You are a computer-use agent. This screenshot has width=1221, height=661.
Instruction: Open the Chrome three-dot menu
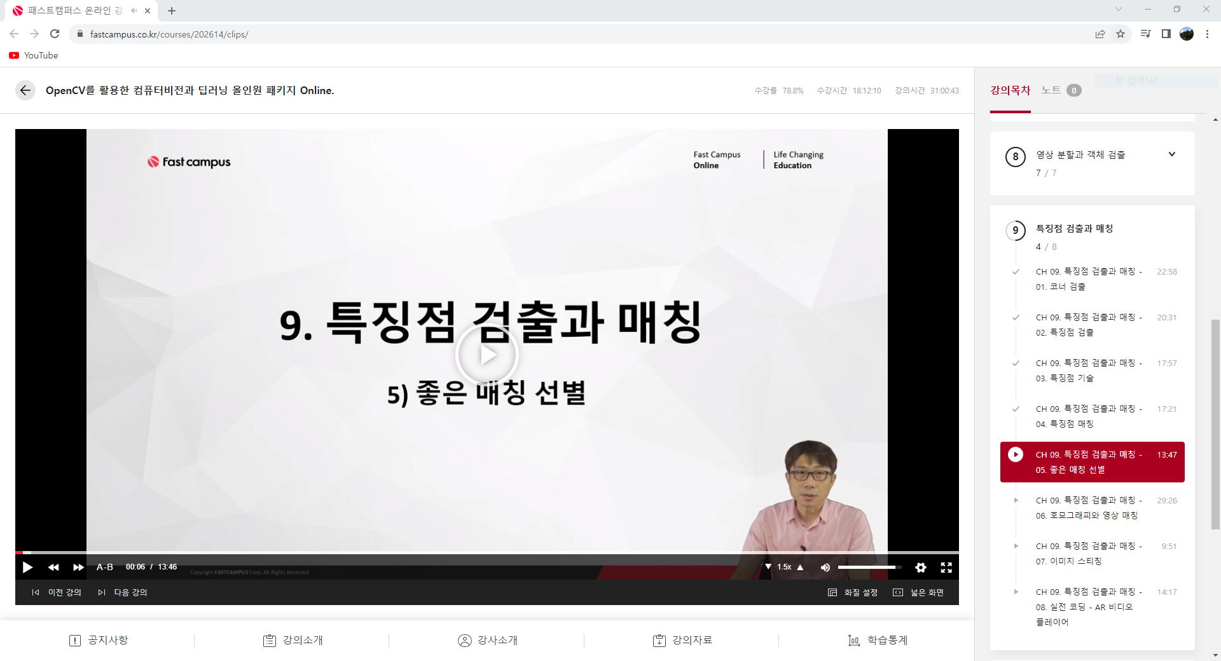1207,34
